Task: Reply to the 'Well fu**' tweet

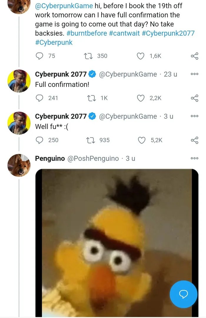Action: pos(39,140)
